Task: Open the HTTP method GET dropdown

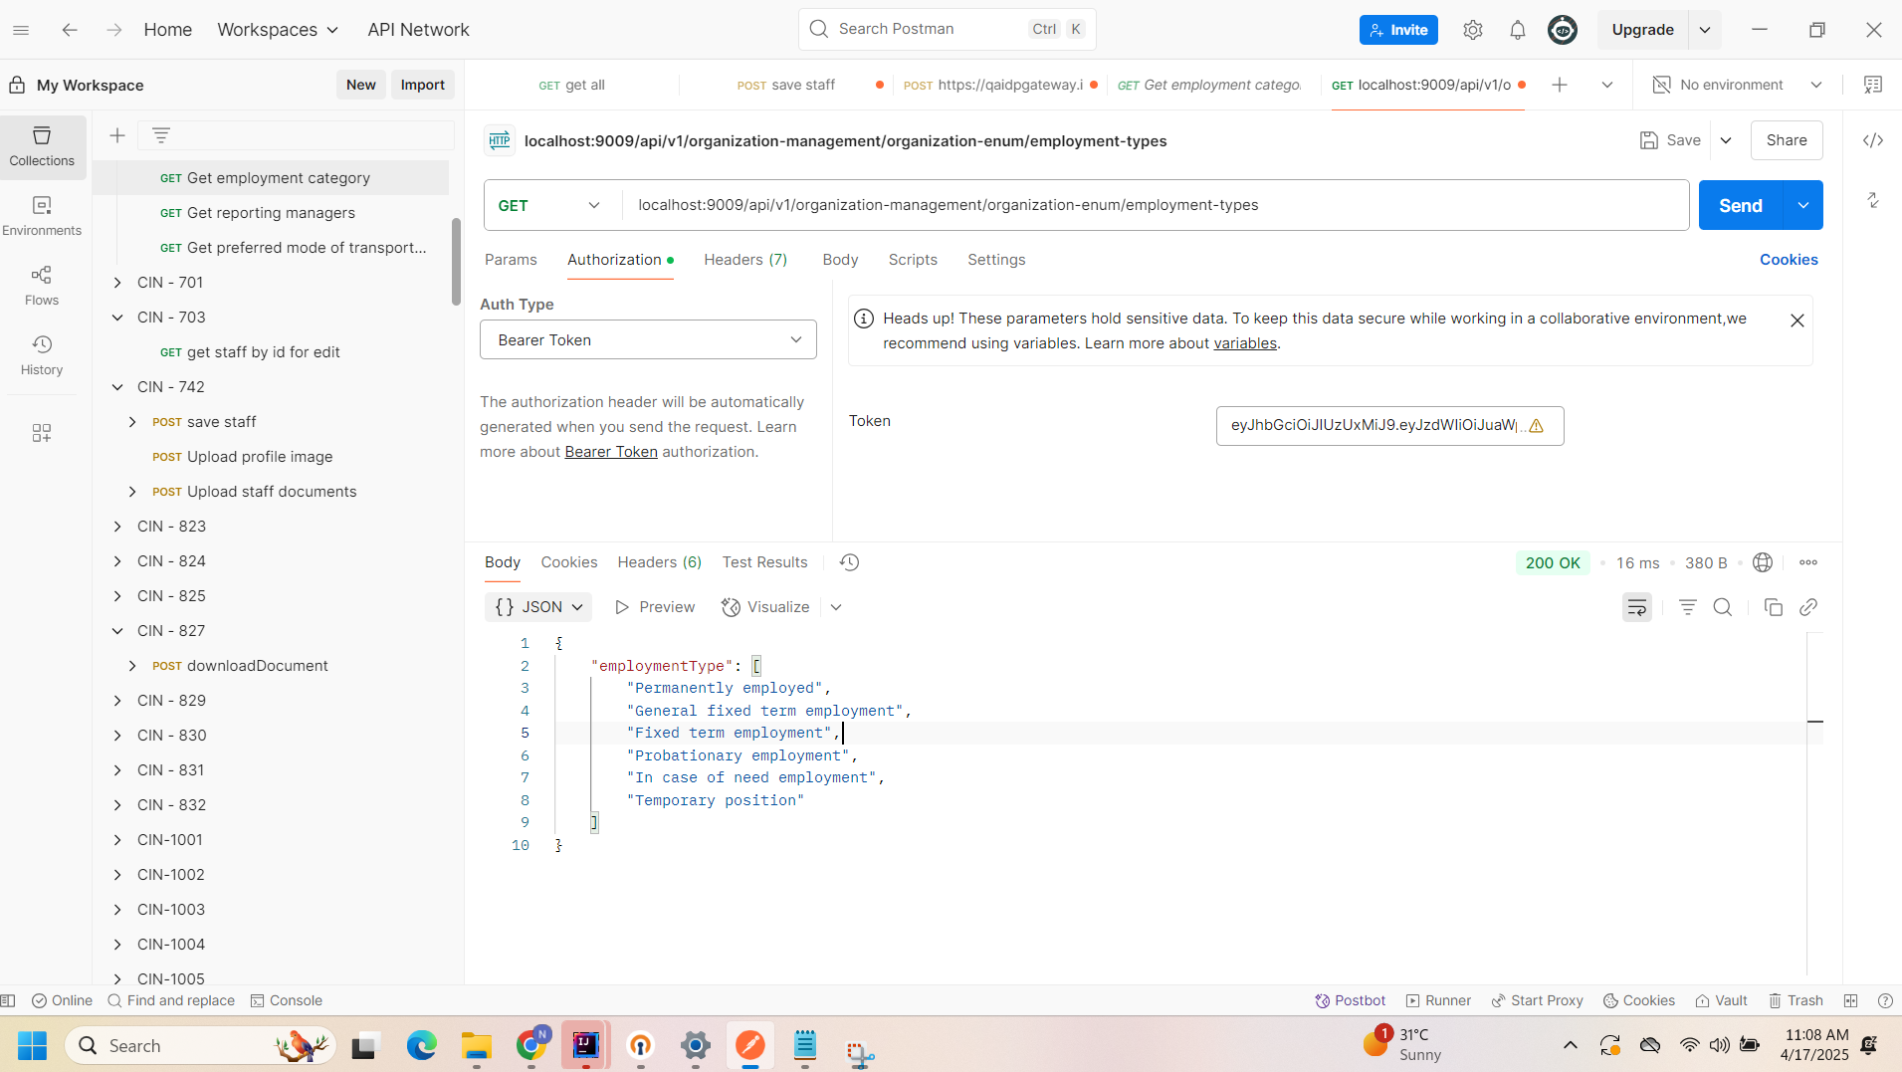Action: pos(549,205)
